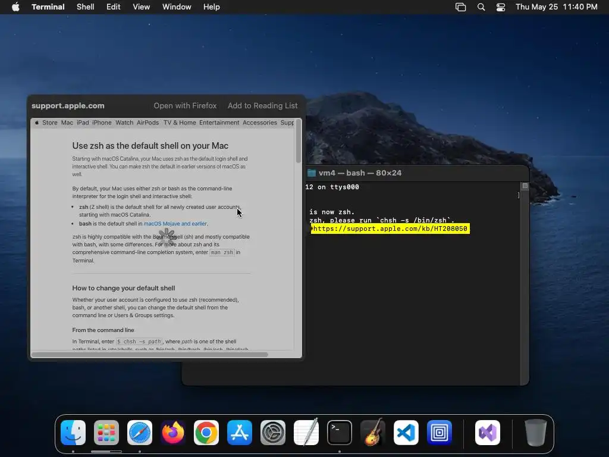
Task: Open iPad in Apple navigation bar
Action: tap(83, 123)
